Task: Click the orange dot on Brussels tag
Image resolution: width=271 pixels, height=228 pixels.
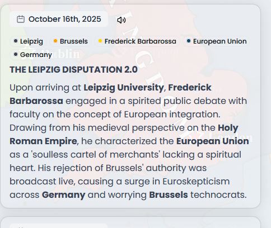Action: tap(55, 41)
